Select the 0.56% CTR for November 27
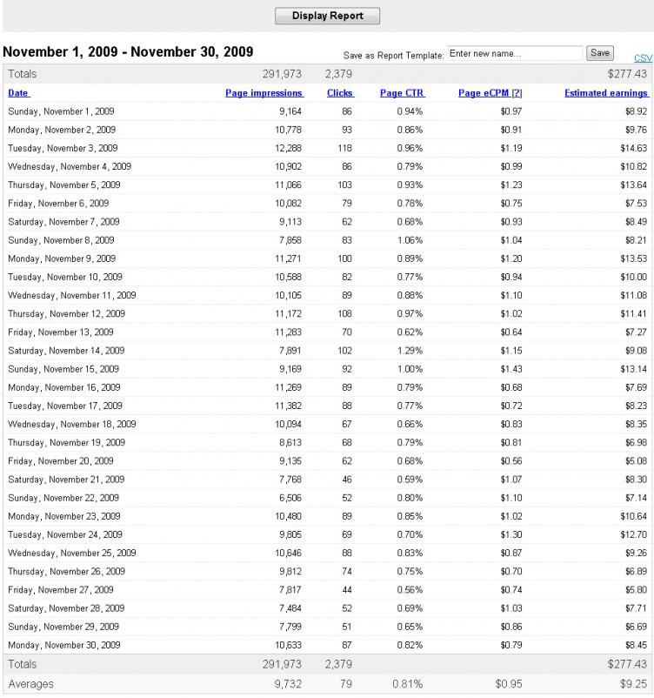Image resolution: width=654 pixels, height=698 pixels. [410, 590]
